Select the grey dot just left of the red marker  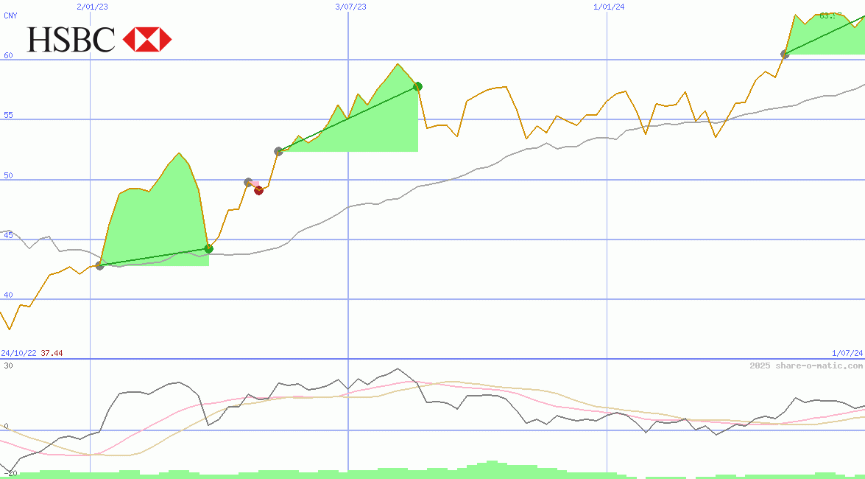(249, 182)
